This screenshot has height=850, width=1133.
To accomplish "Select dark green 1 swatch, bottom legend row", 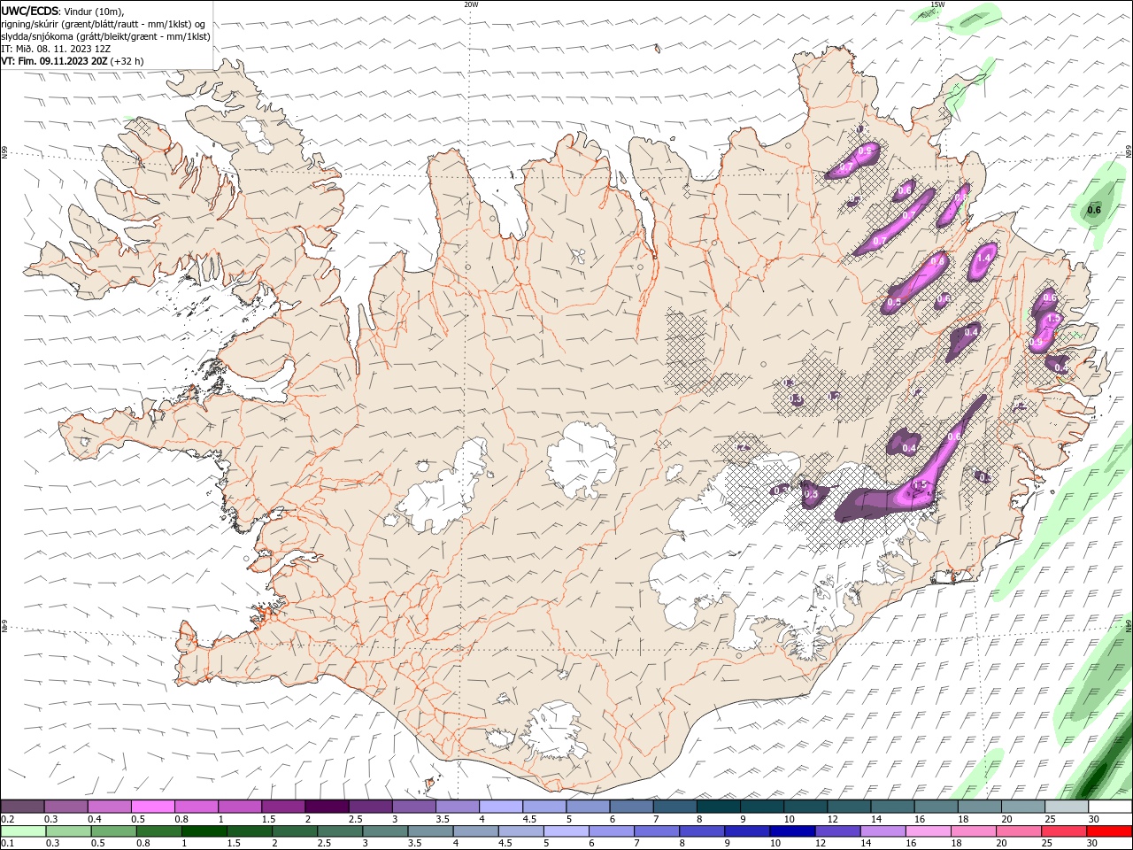I will (x=204, y=831).
